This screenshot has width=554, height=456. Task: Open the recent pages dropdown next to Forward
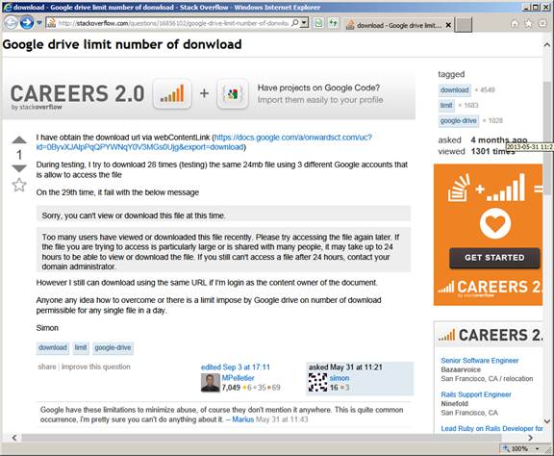click(39, 23)
